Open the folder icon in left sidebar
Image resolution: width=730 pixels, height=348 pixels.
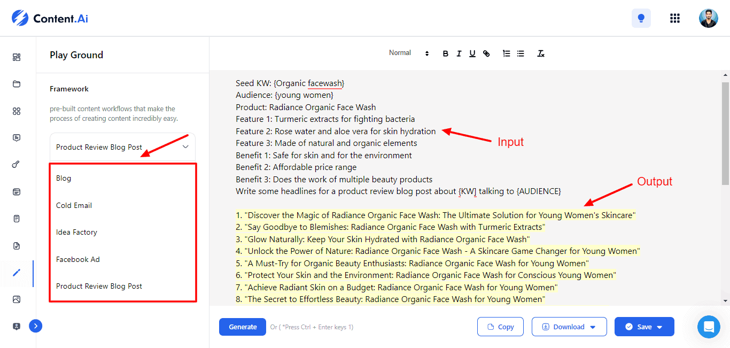(17, 84)
